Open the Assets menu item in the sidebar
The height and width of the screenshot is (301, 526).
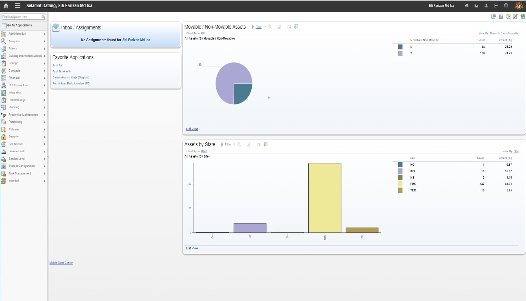click(x=13, y=49)
